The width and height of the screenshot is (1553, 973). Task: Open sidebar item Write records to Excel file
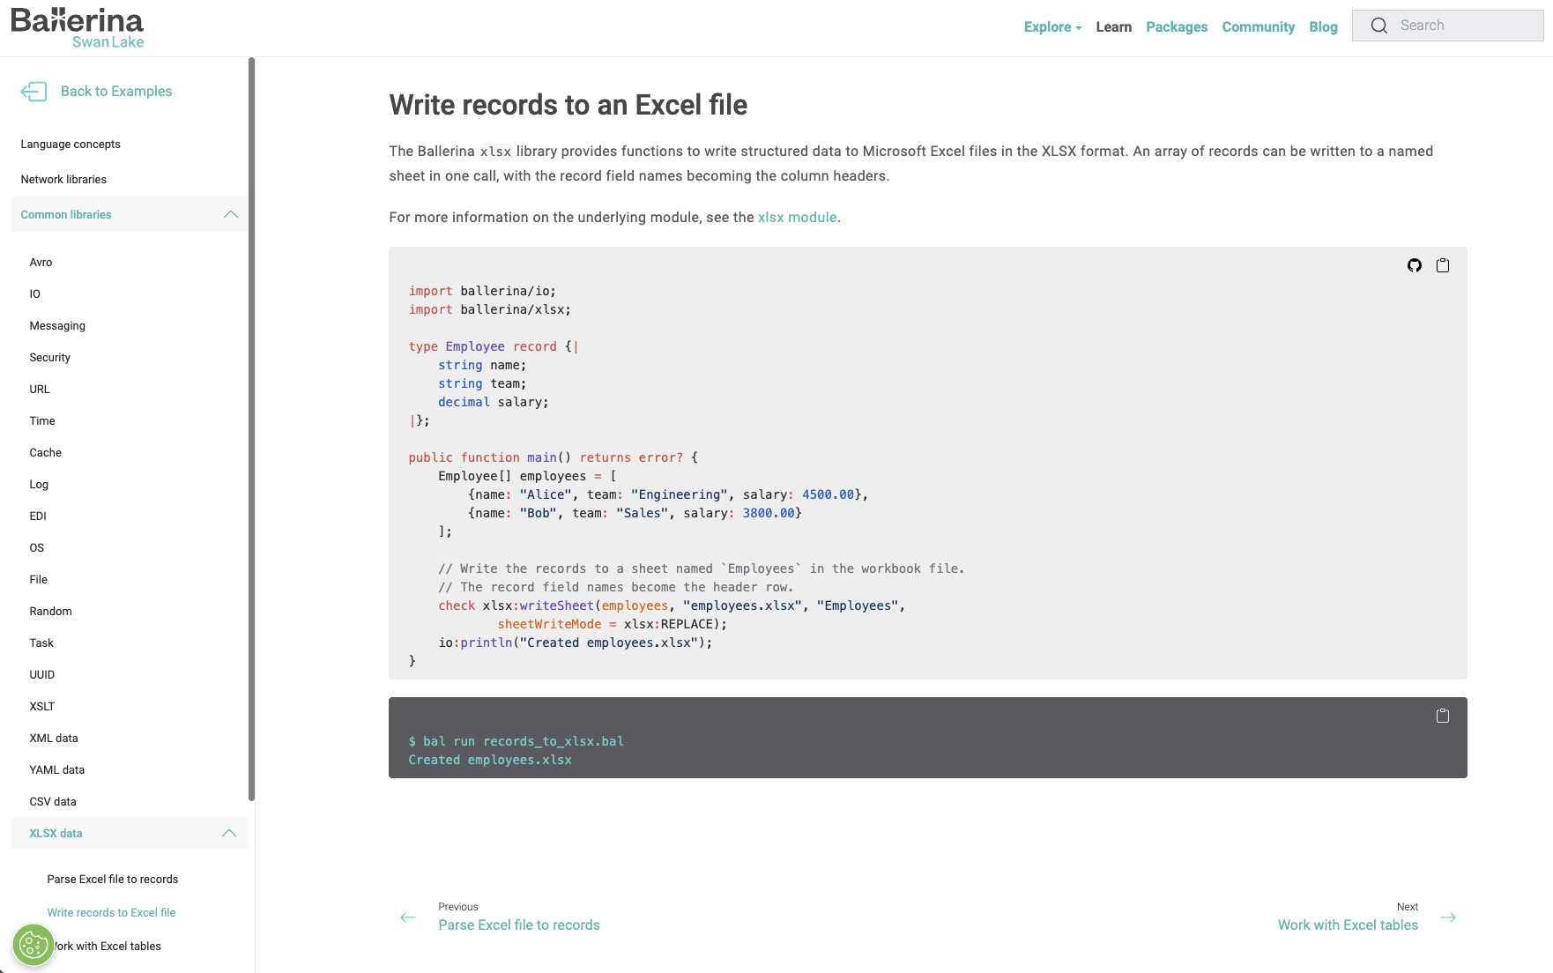coord(111,912)
